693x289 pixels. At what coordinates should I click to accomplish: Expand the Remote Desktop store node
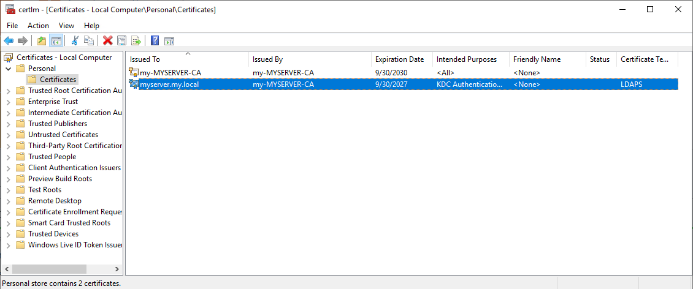pyautogui.click(x=9, y=201)
